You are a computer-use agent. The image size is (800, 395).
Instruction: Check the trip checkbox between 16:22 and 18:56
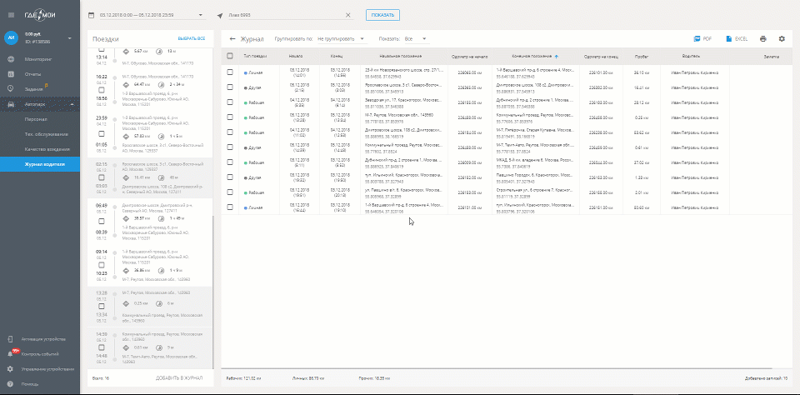(x=101, y=89)
